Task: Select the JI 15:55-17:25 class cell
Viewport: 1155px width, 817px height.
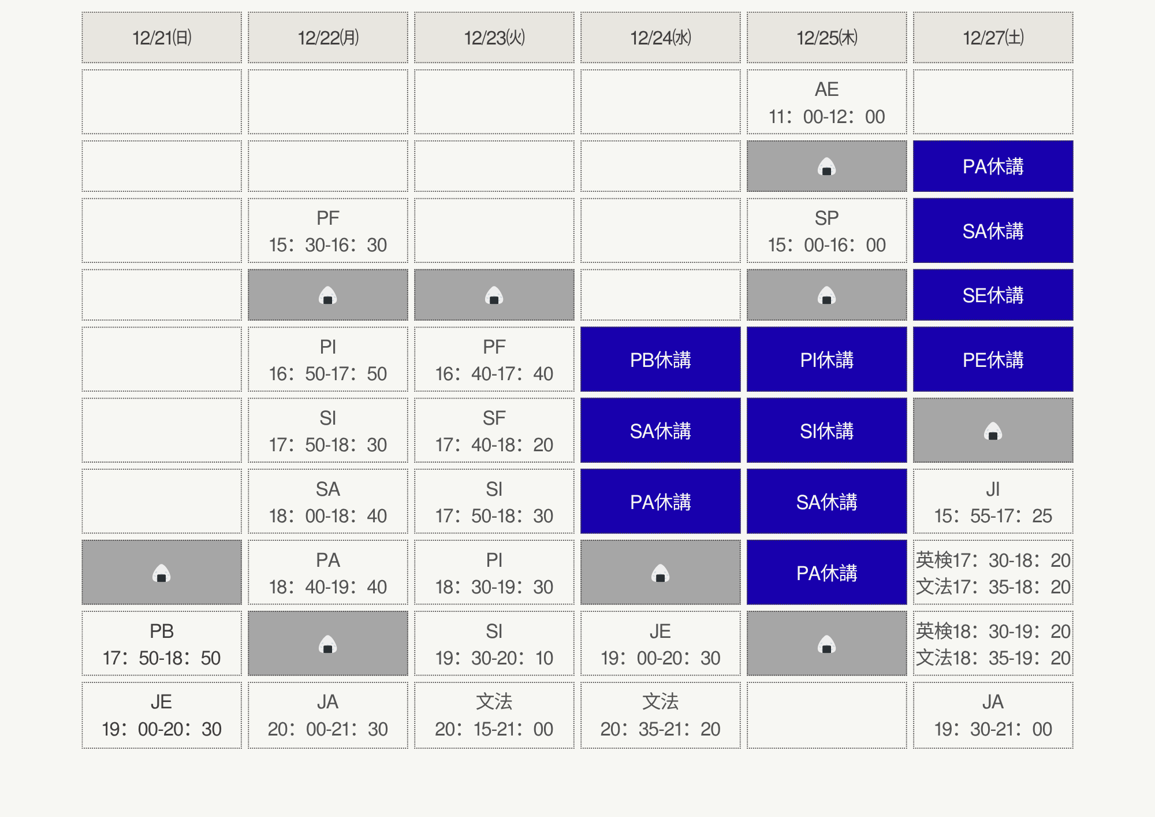Action: click(993, 502)
